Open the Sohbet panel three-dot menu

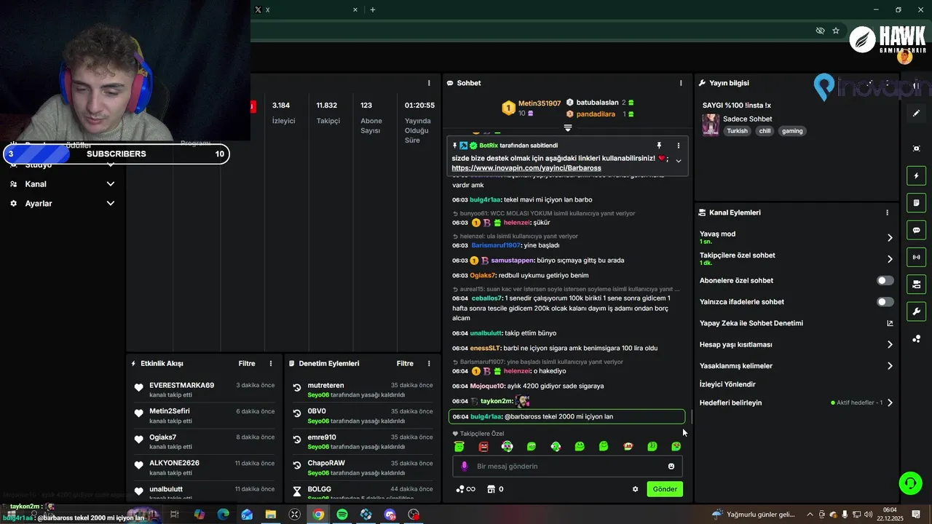tap(681, 83)
